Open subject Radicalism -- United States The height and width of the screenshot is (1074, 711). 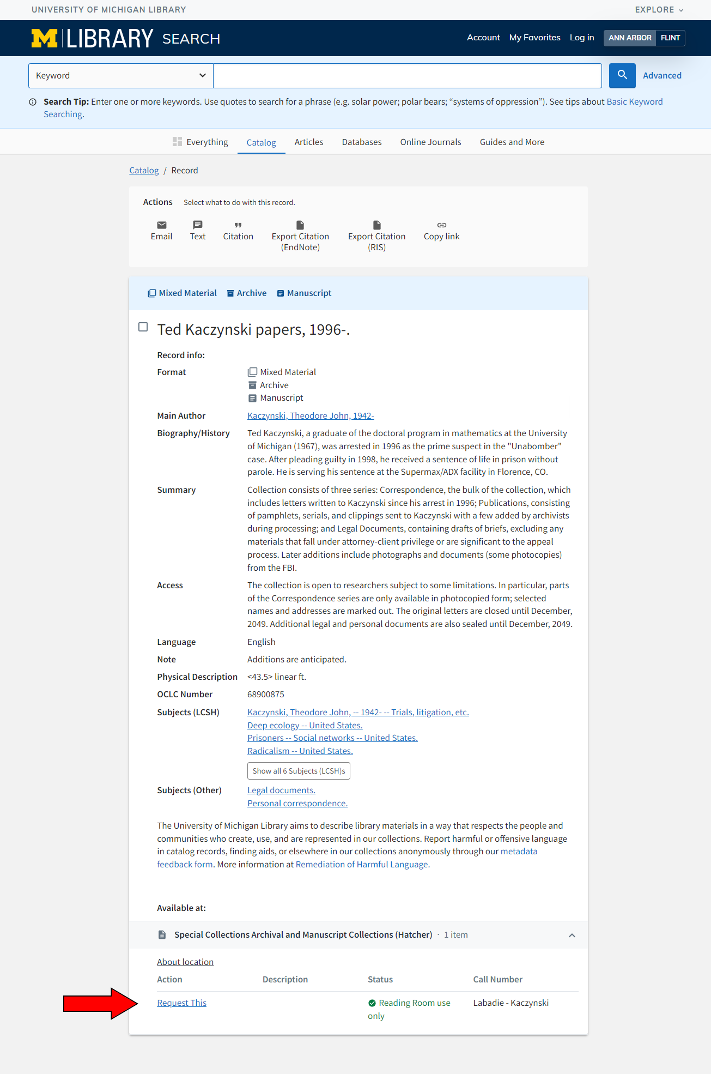tap(300, 751)
